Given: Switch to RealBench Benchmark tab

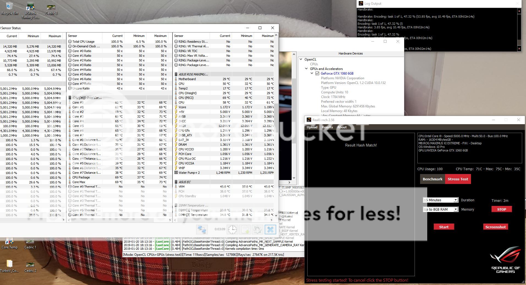Looking at the screenshot, I should (x=432, y=179).
